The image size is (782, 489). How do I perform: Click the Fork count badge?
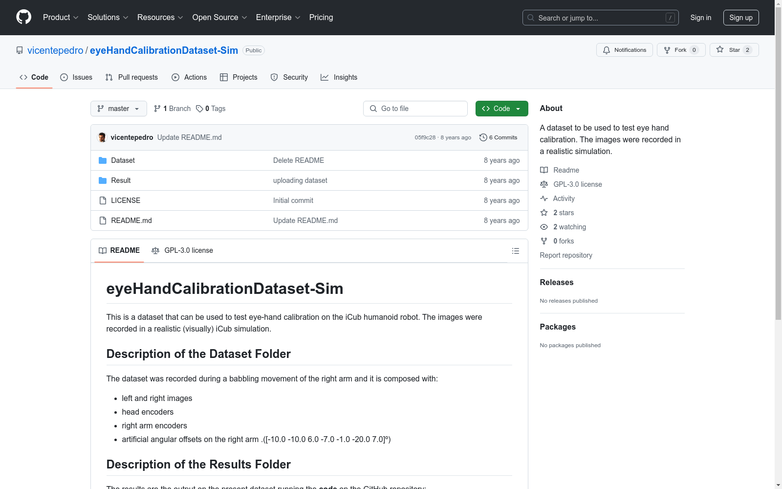(694, 50)
